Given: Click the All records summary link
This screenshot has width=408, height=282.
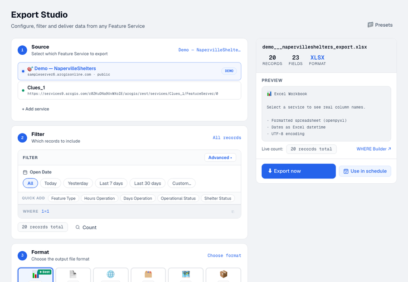Looking at the screenshot, I should (227, 138).
